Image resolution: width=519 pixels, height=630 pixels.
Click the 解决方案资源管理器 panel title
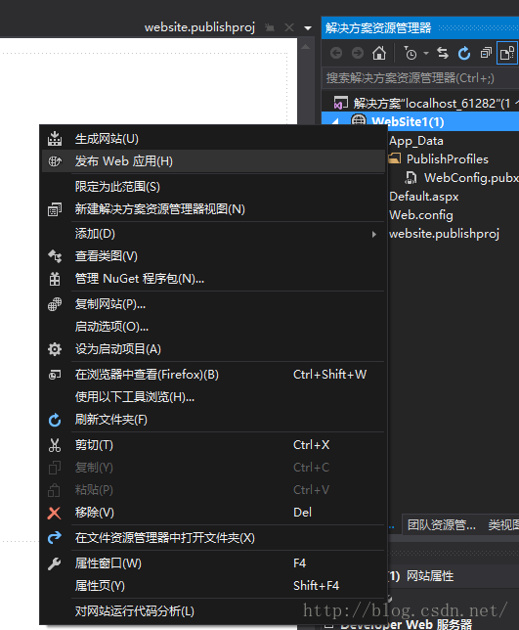click(378, 27)
